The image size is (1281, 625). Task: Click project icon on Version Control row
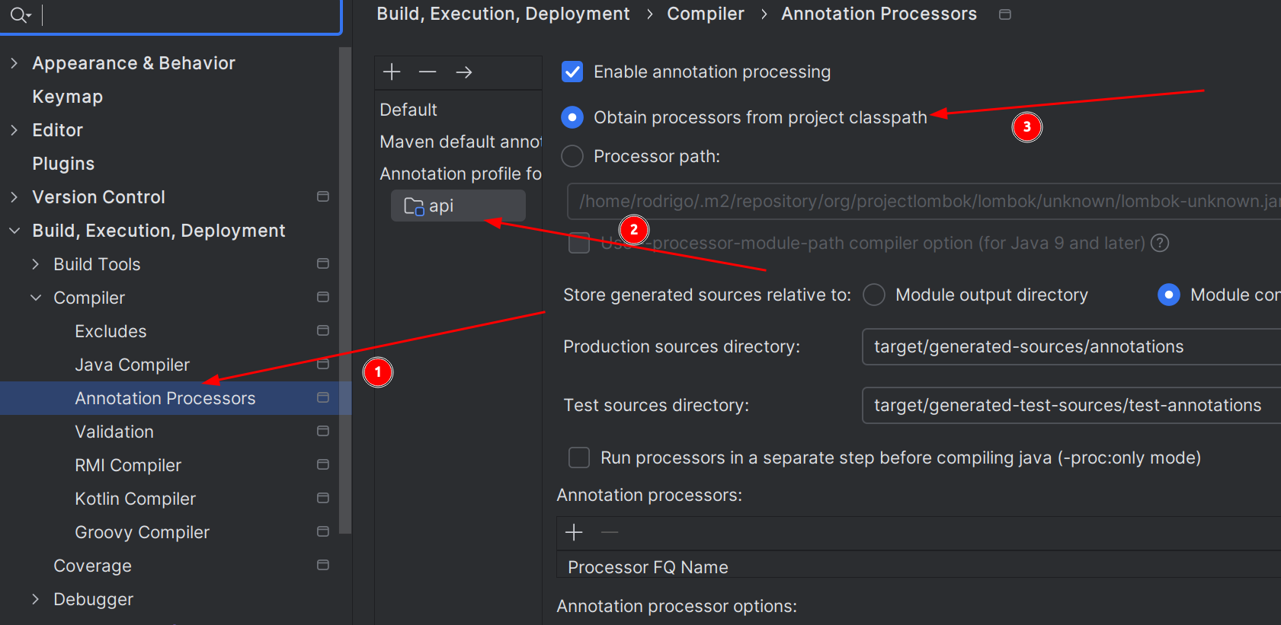(323, 196)
